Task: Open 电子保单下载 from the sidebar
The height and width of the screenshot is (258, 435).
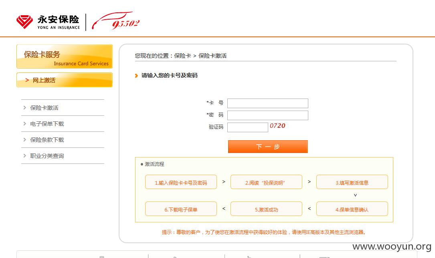Action: pos(47,124)
